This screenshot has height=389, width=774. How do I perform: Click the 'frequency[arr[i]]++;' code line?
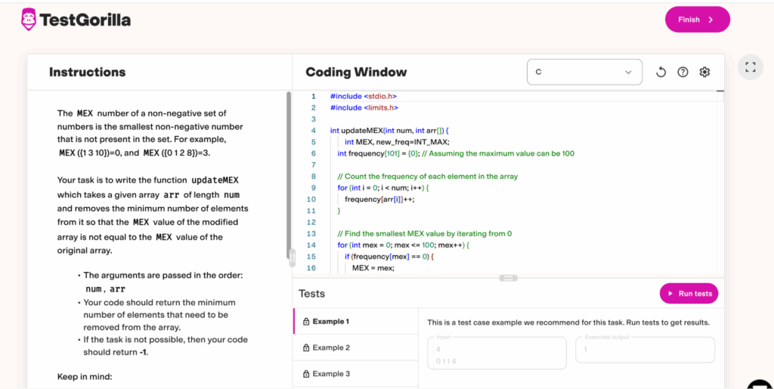379,199
